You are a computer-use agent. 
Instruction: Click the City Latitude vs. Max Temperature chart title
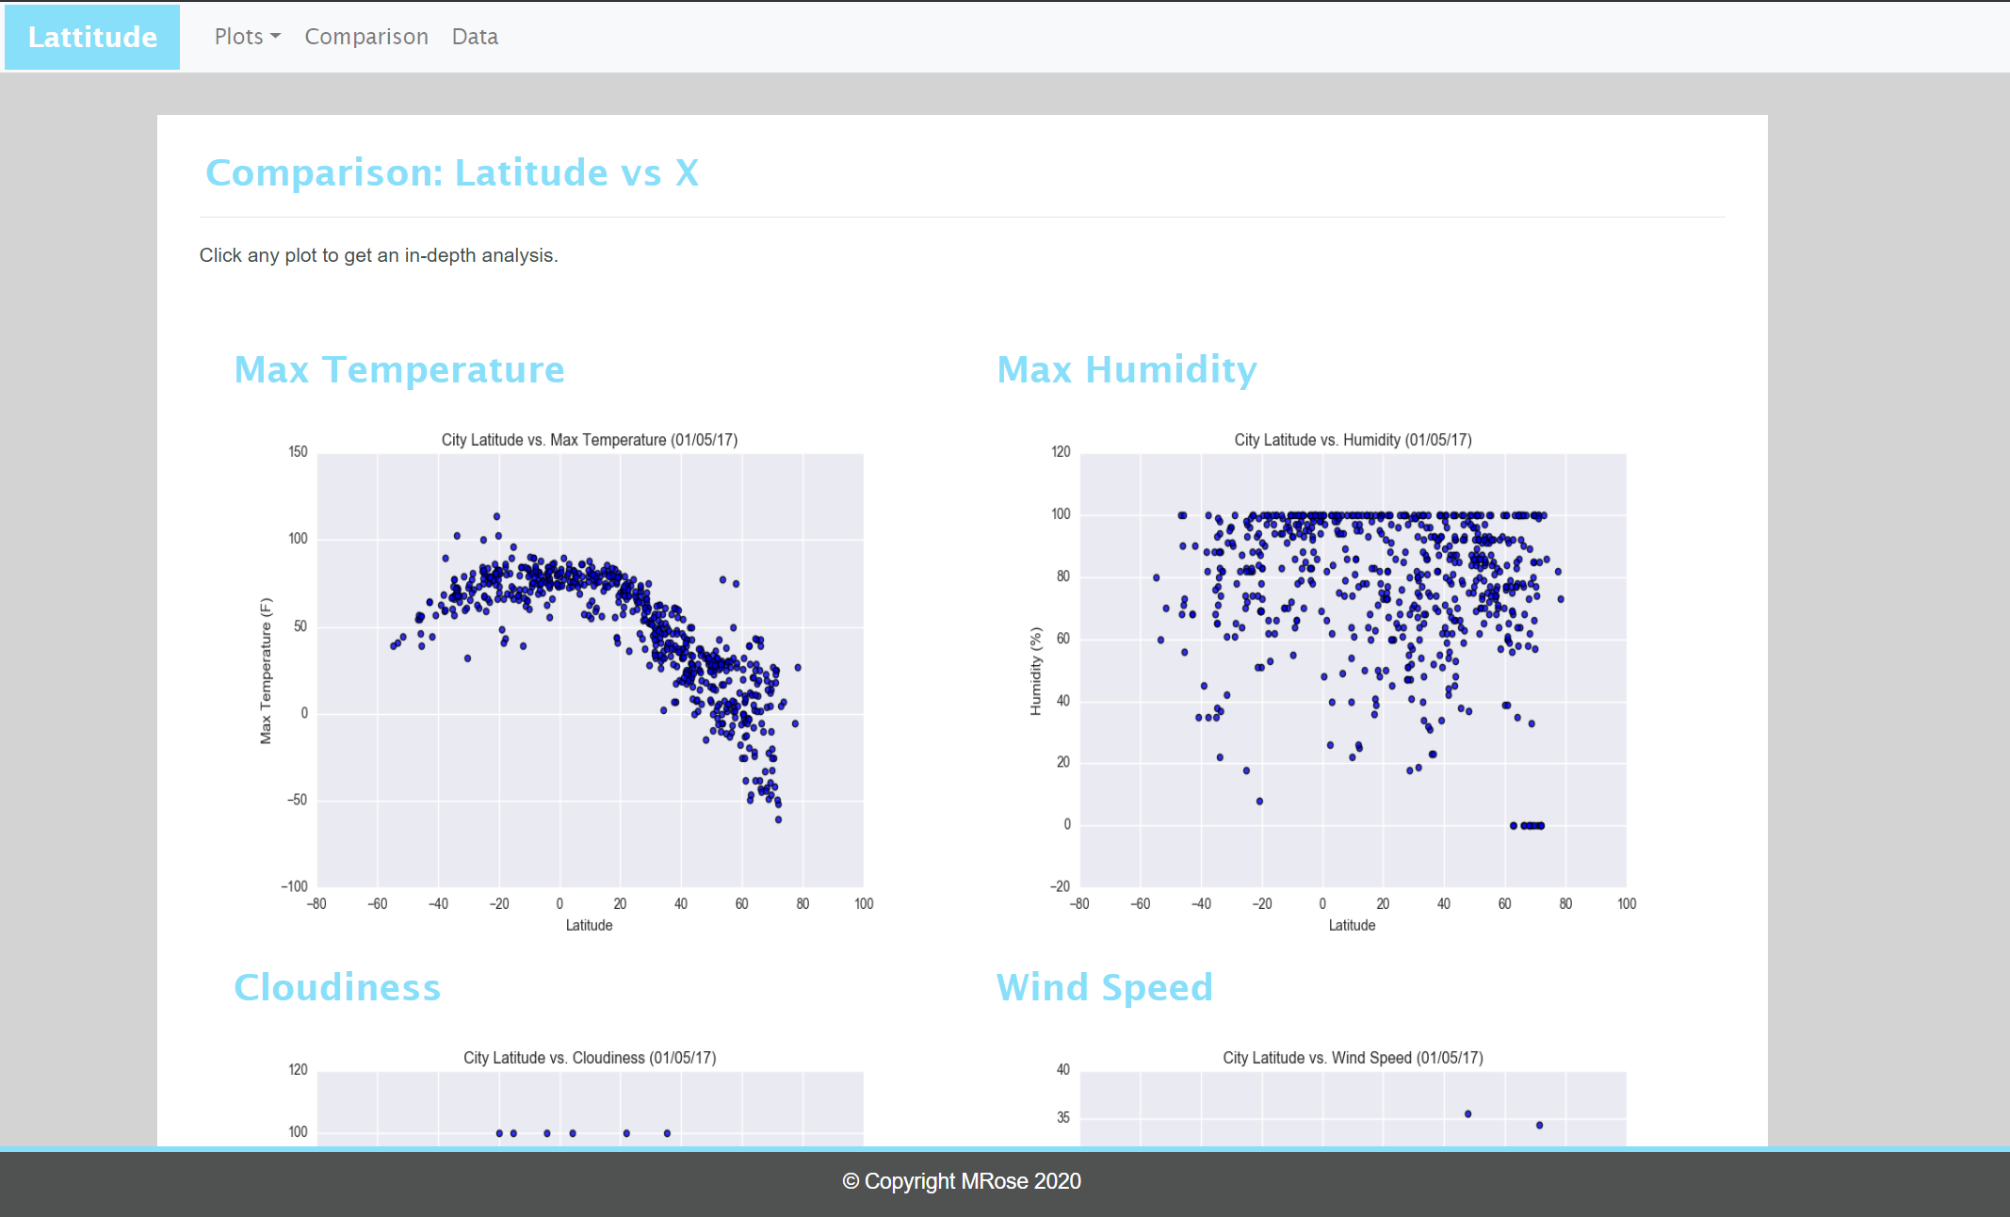tap(589, 439)
